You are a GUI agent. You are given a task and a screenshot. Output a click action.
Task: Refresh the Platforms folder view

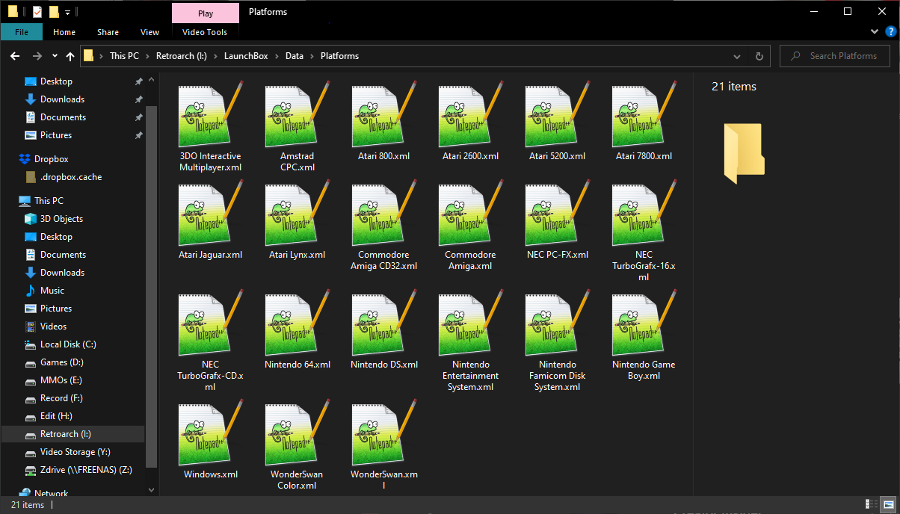(759, 56)
